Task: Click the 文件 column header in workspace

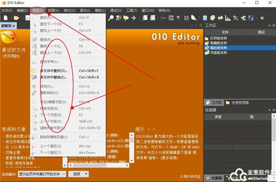Action: click(225, 32)
